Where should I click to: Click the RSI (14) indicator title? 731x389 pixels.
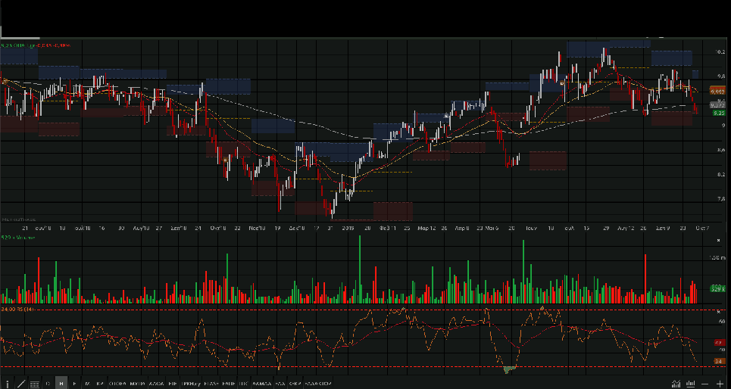(18, 310)
